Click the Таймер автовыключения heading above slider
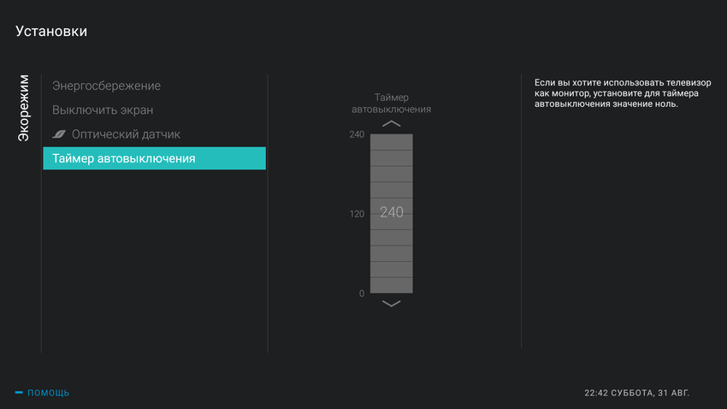727x409 pixels. point(391,104)
